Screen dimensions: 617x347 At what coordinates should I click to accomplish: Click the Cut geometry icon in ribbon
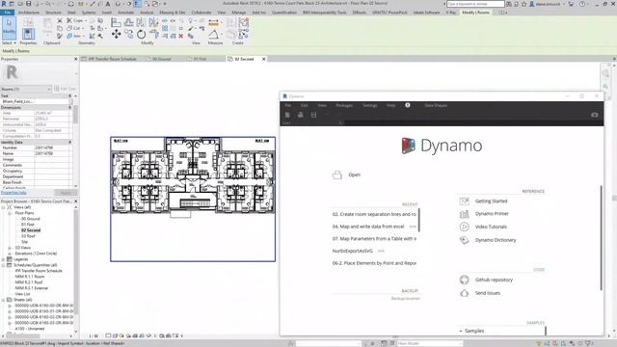point(69,28)
